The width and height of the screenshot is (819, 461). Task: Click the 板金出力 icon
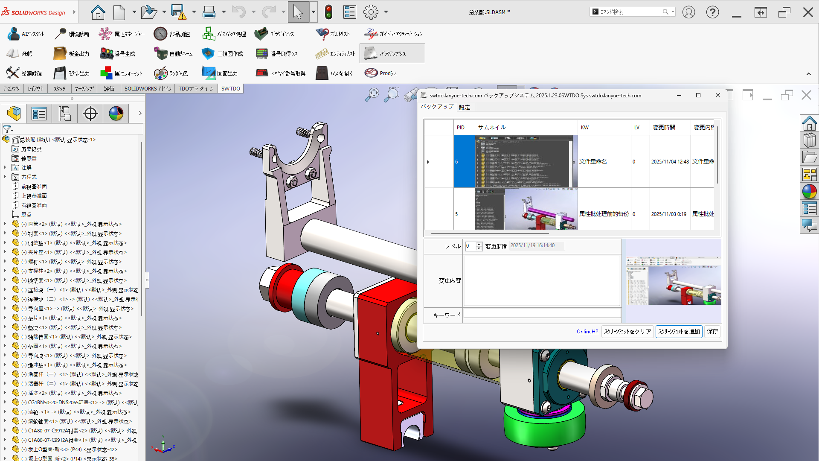point(60,54)
